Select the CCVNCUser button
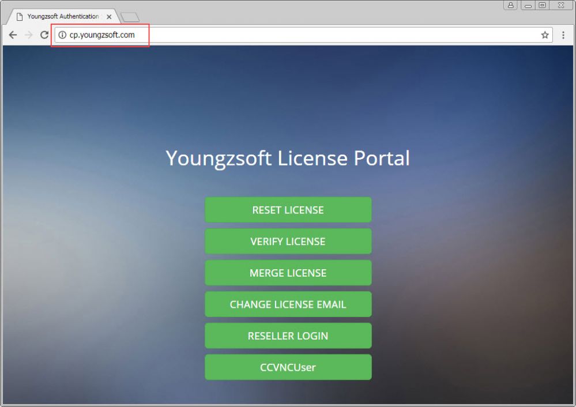The width and height of the screenshot is (576, 407). point(288,367)
